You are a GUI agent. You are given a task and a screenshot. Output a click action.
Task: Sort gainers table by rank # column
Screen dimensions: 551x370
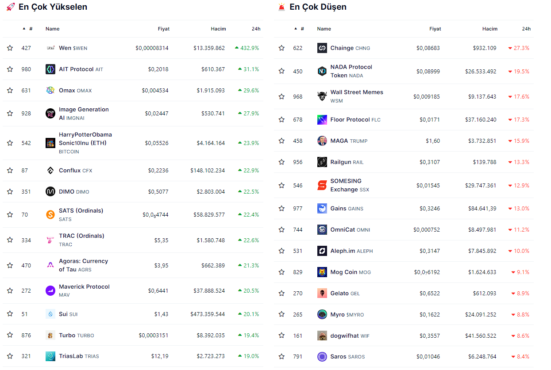(x=31, y=29)
